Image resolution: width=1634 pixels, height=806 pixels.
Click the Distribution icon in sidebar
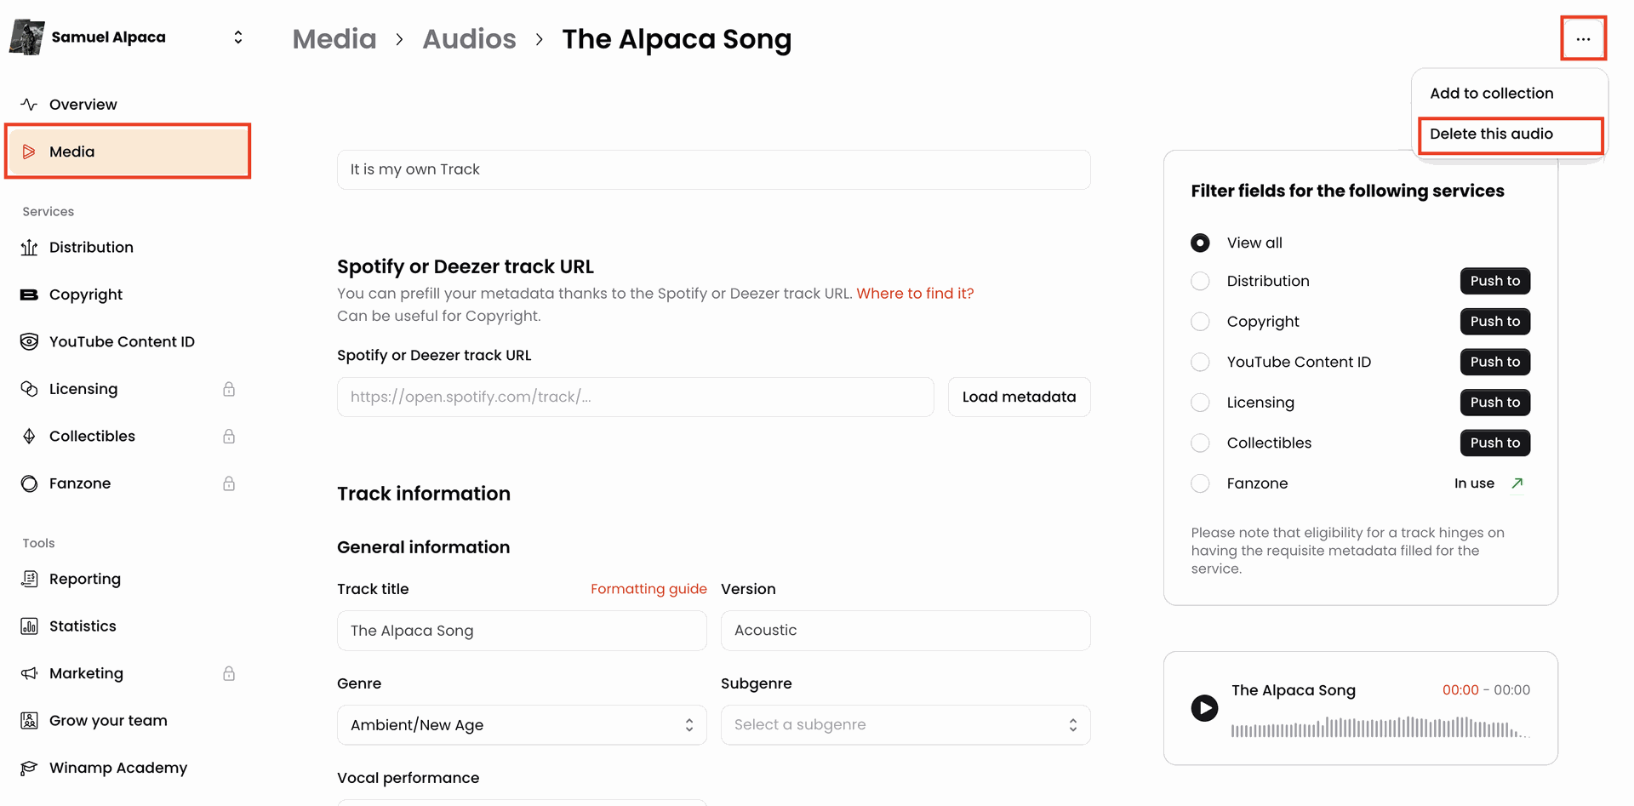(29, 247)
